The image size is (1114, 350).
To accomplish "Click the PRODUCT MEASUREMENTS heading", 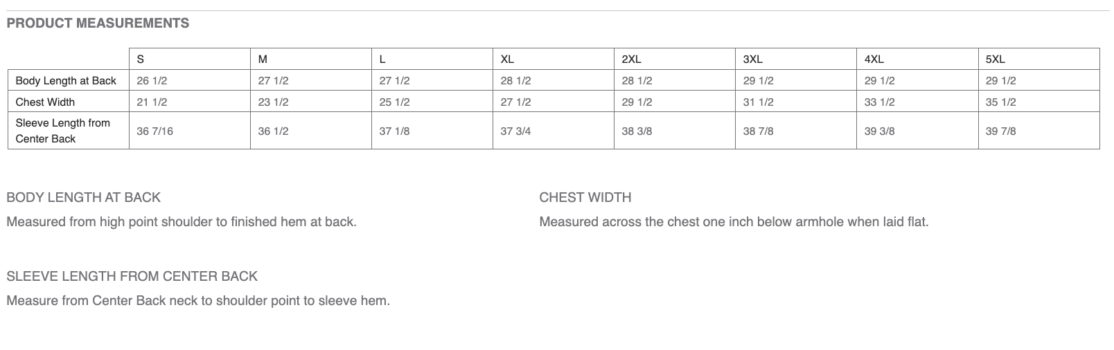I will click(98, 24).
